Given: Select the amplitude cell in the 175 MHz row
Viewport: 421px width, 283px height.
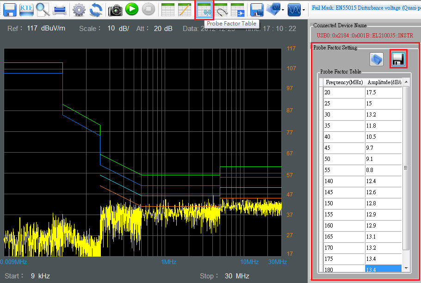Looking at the screenshot, I should pyautogui.click(x=384, y=259).
